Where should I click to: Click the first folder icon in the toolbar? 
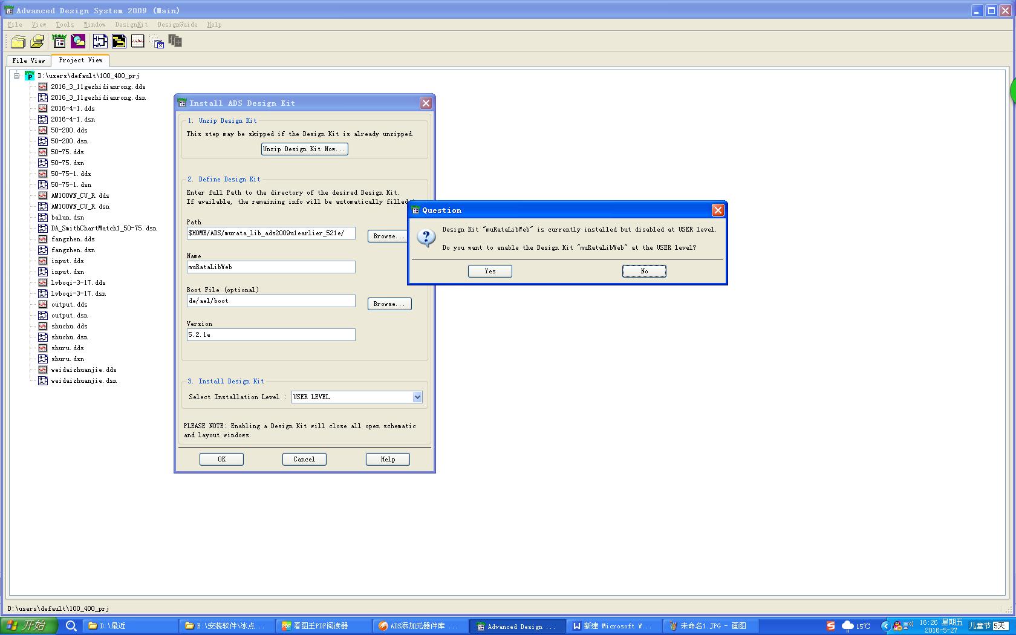point(18,41)
